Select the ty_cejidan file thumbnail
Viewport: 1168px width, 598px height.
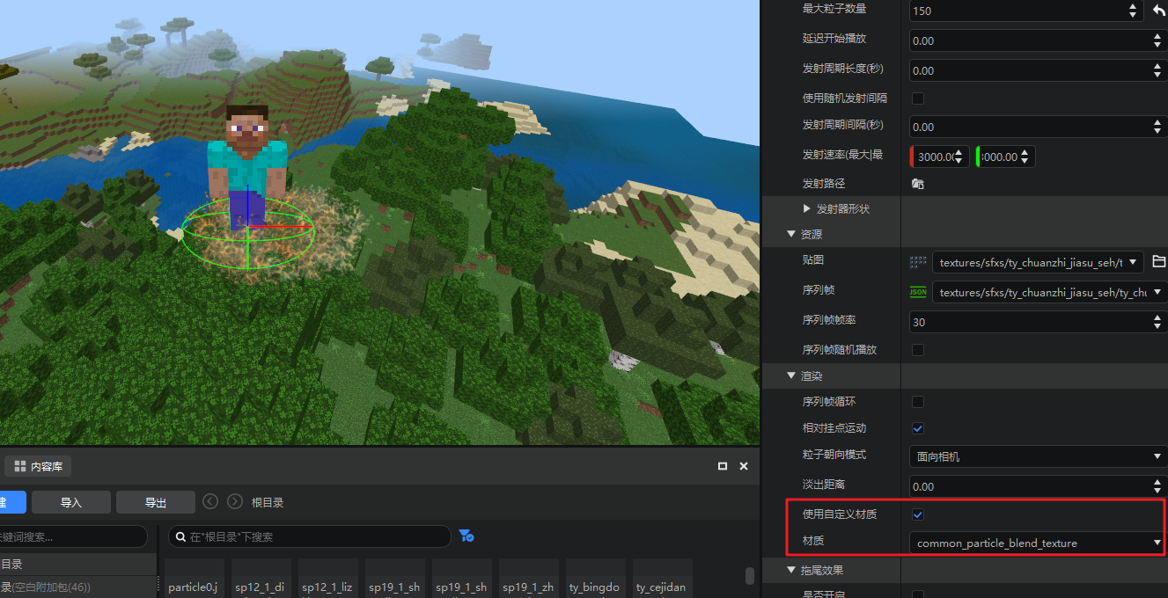coord(663,579)
